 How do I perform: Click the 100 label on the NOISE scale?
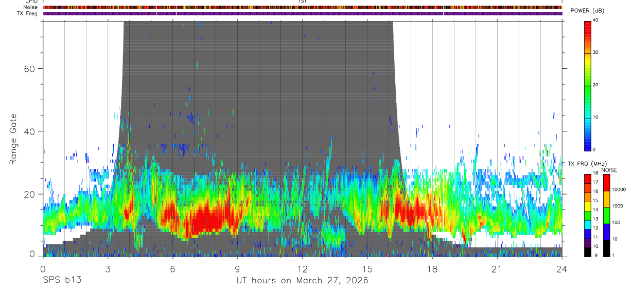tap(617, 222)
